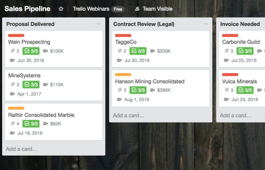
Task: Add a card to Contract Review list
Action: point(129,116)
